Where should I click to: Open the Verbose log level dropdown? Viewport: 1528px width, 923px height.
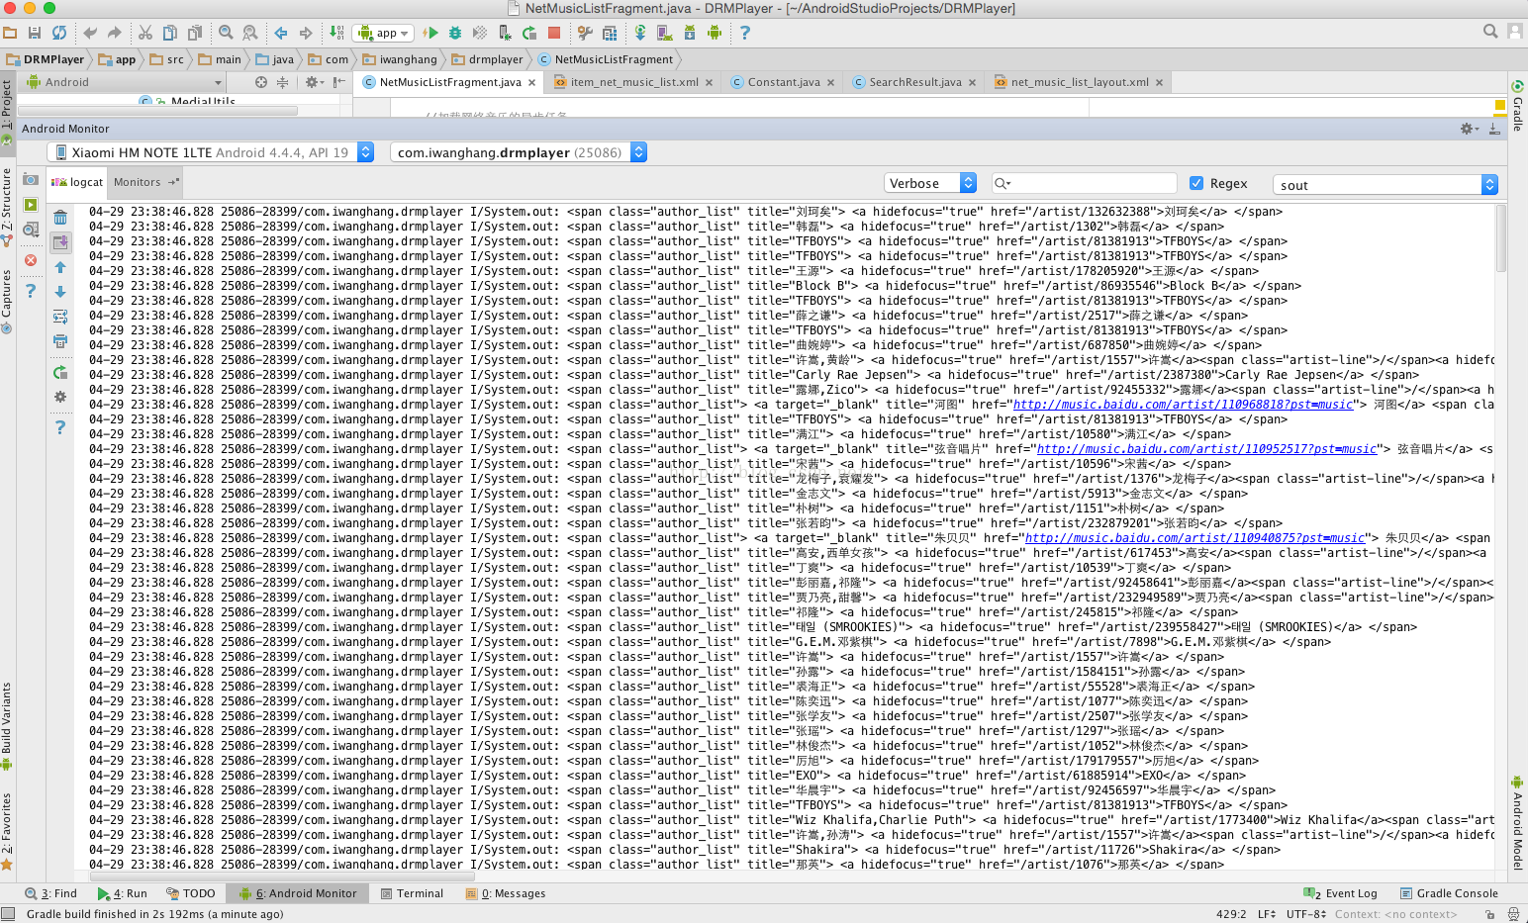click(x=930, y=183)
